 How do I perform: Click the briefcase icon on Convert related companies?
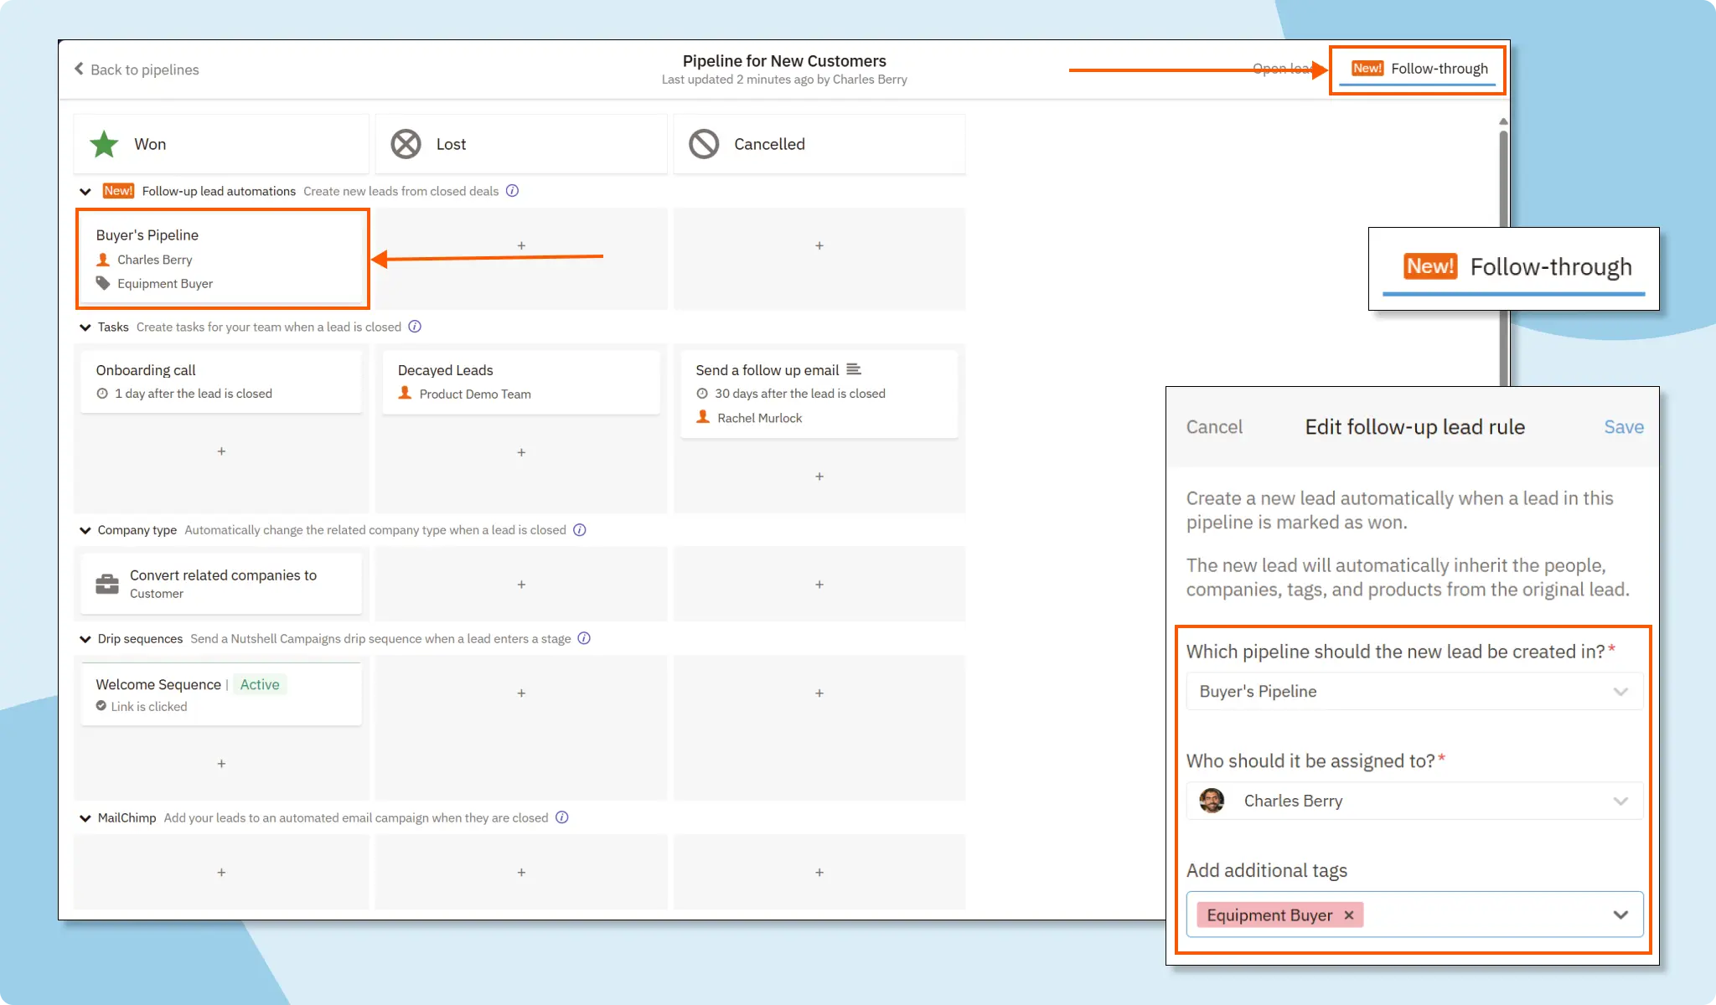106,583
